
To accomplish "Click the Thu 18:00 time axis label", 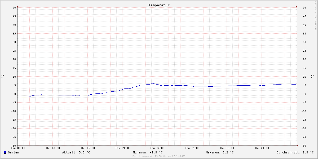I will pyautogui.click(x=227, y=148).
